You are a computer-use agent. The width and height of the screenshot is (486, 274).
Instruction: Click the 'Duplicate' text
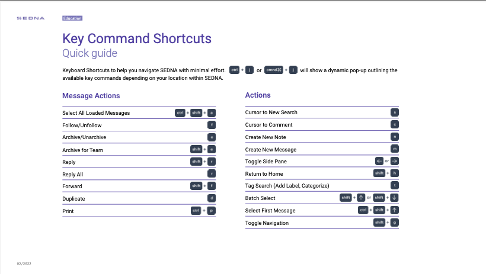pyautogui.click(x=73, y=199)
